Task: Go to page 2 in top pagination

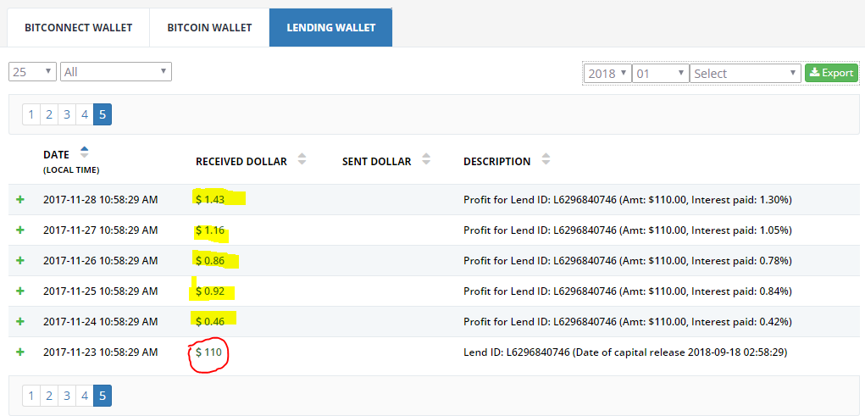Action: (49, 114)
